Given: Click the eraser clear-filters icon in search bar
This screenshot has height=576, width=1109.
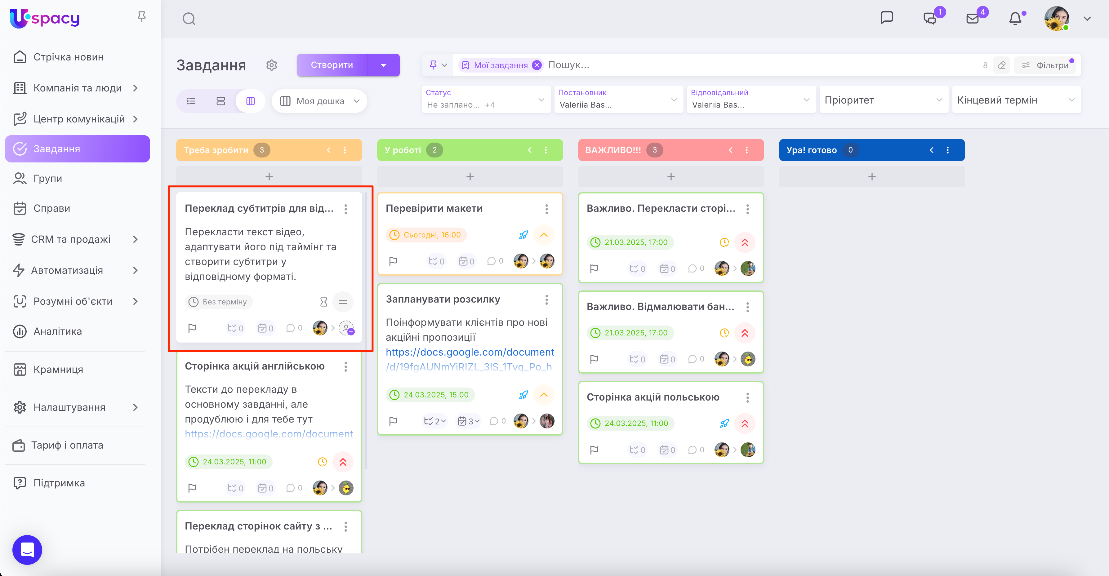Looking at the screenshot, I should (x=1001, y=65).
